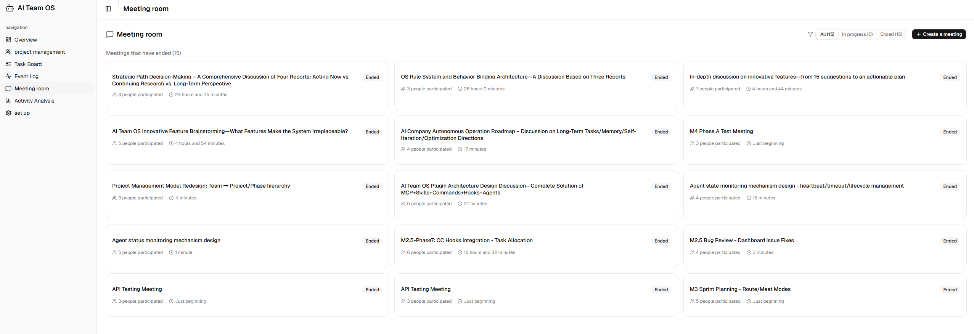Click the AI Team OS robot logo
Viewport: 974px width, 334px height.
[10, 8]
